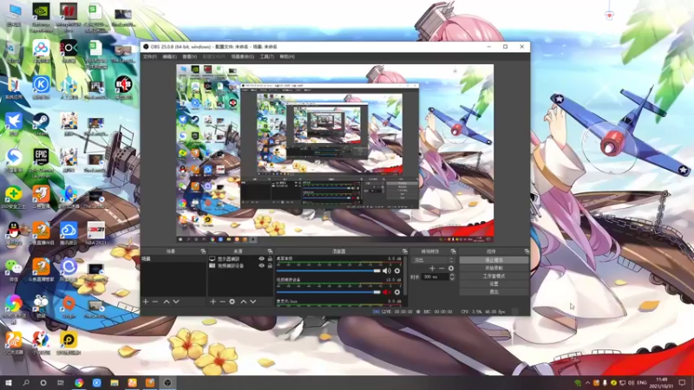Hide the display capture source with eye
The image size is (694, 390).
coord(262,258)
